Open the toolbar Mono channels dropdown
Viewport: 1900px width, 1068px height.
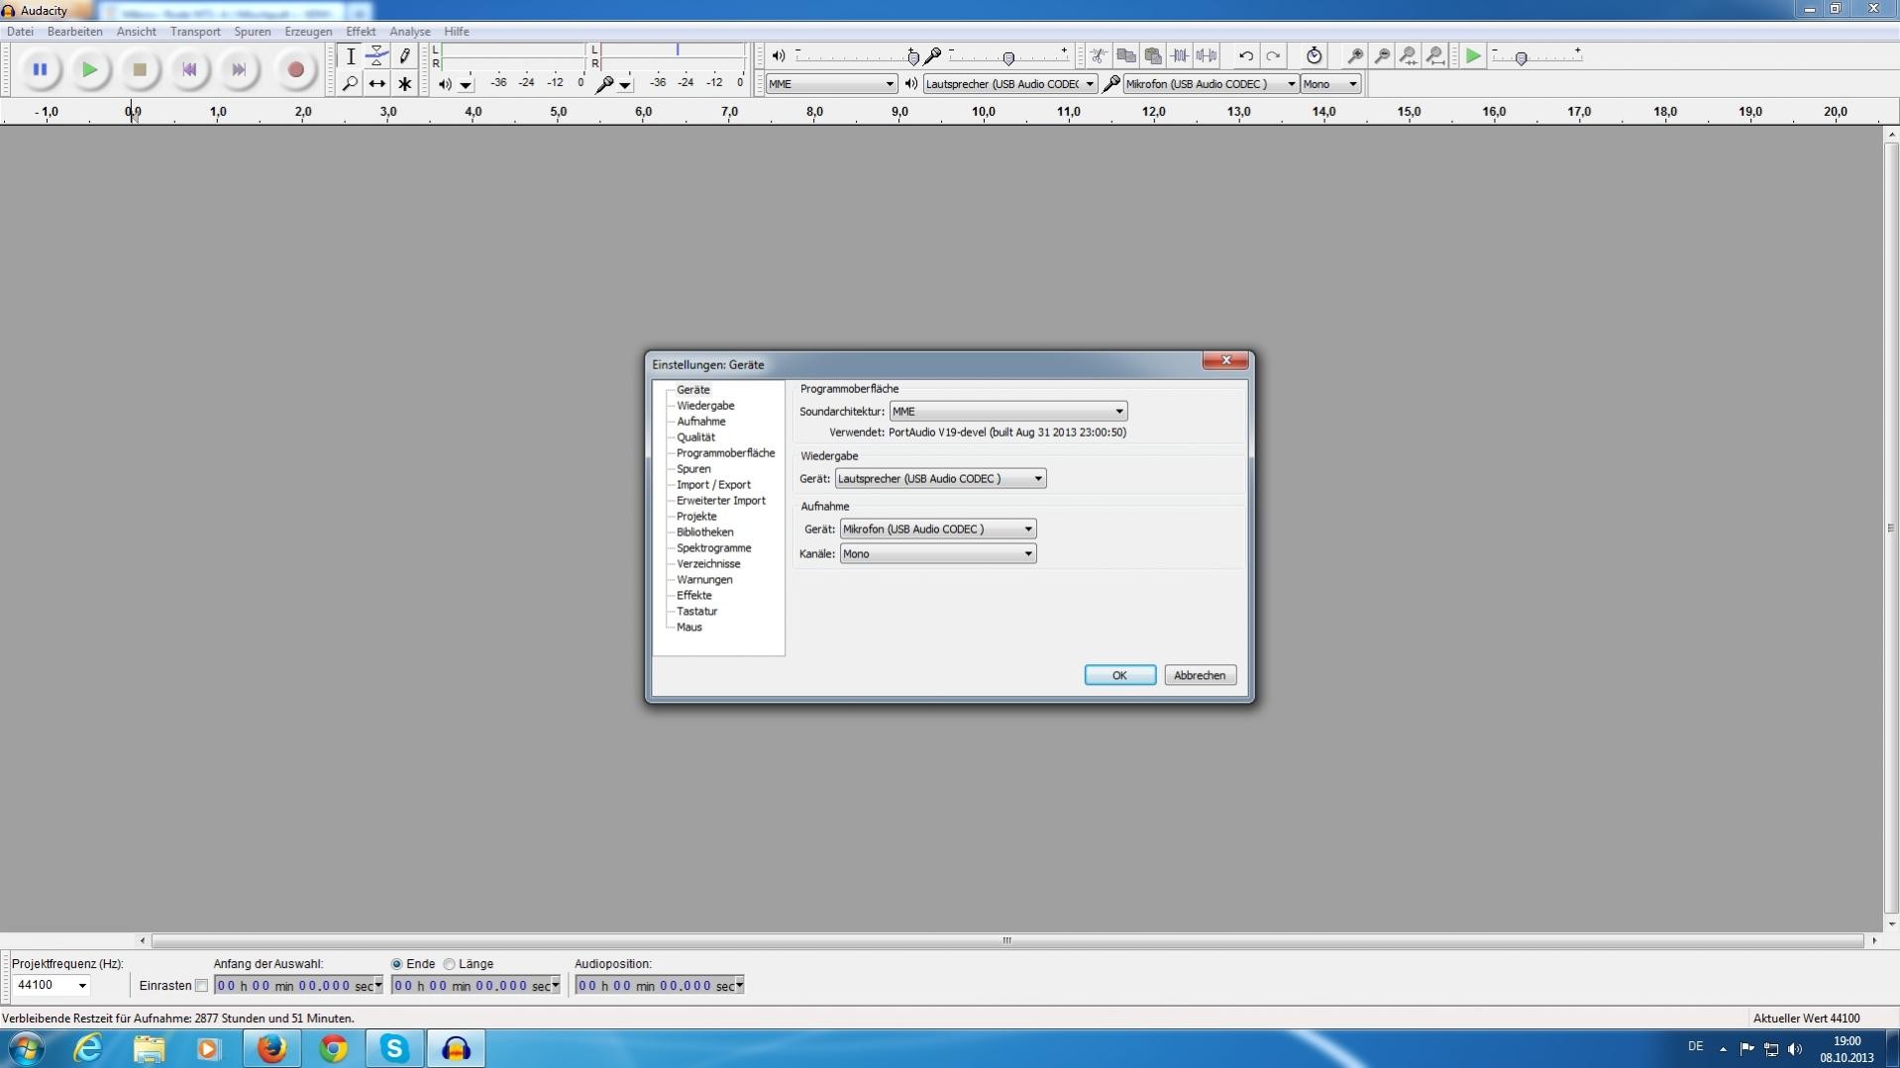click(1330, 84)
